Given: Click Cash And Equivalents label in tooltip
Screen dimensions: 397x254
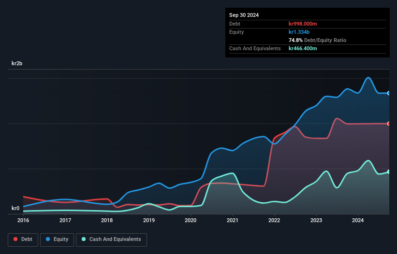Looking at the screenshot, I should click(255, 48).
